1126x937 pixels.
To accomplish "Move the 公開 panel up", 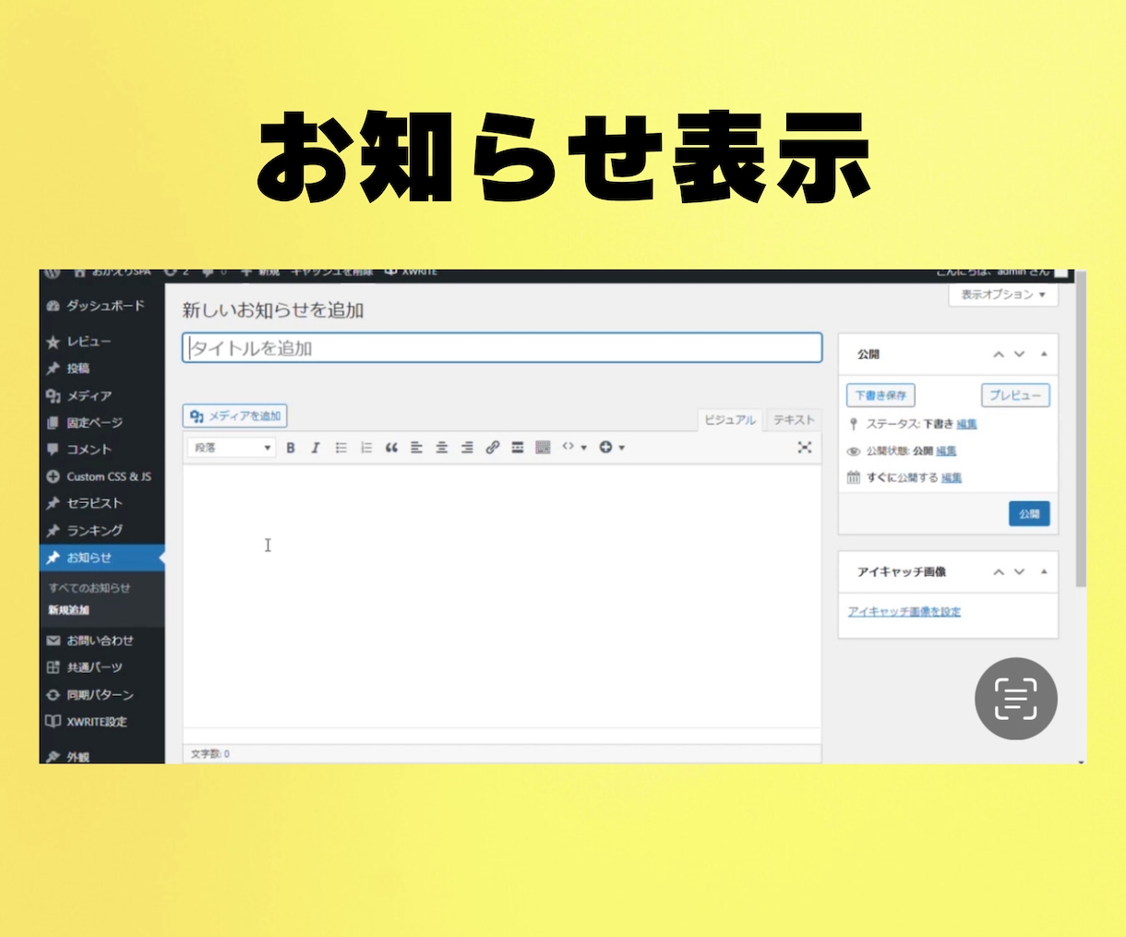I will click(x=999, y=354).
